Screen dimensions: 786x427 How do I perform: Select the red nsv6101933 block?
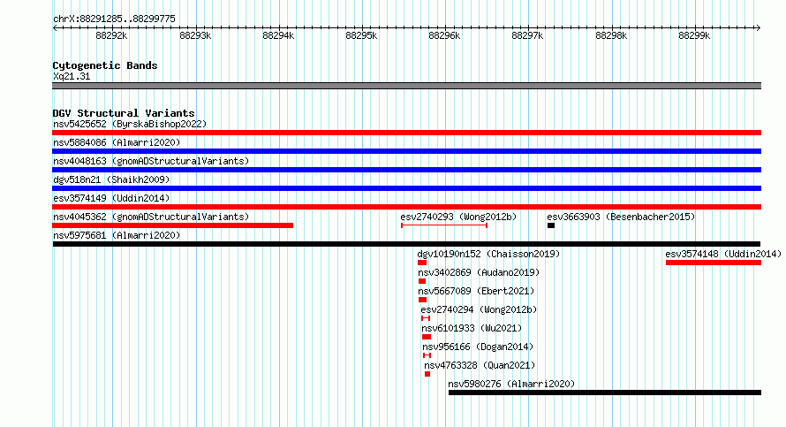pos(427,337)
